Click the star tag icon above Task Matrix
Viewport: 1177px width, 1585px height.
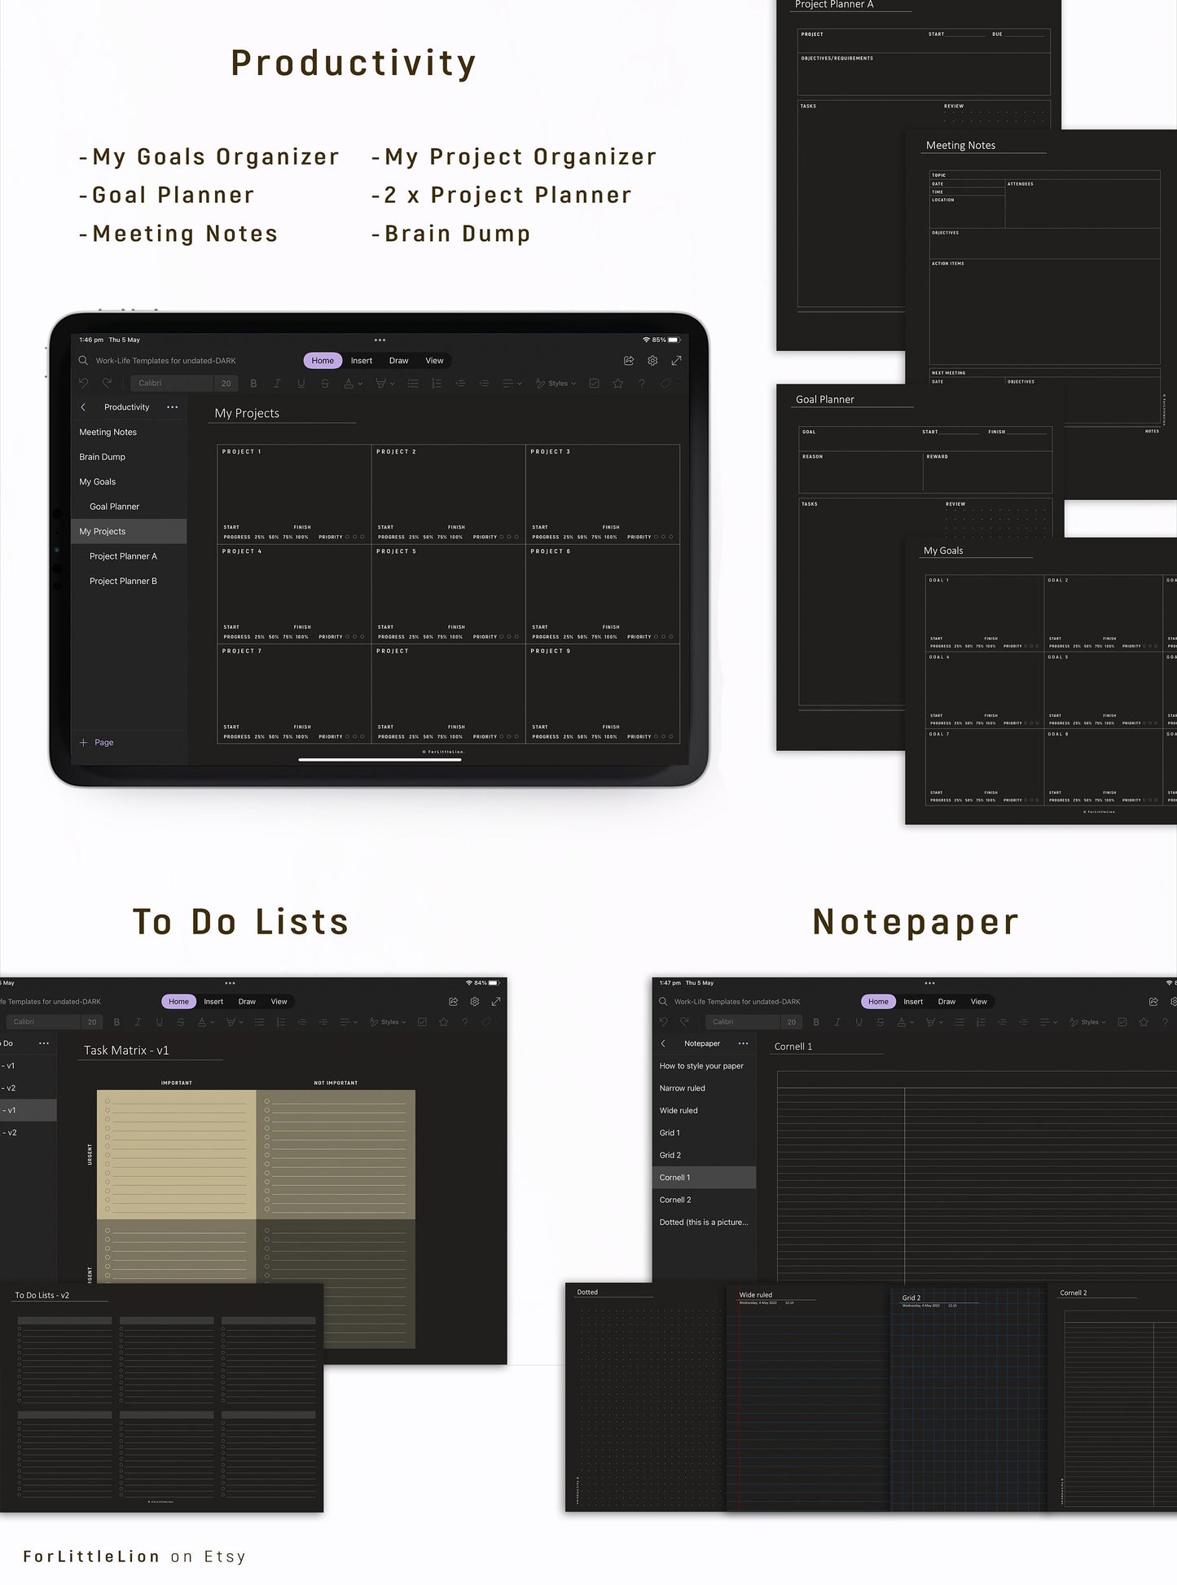tap(444, 1022)
